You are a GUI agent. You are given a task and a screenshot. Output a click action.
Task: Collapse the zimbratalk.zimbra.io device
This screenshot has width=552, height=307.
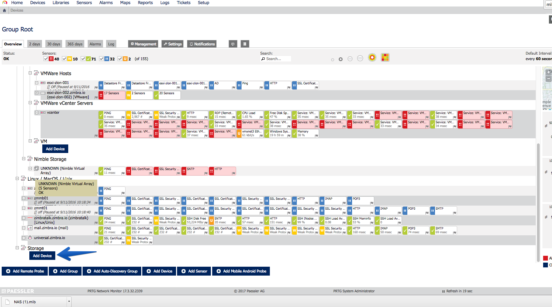(x=24, y=218)
